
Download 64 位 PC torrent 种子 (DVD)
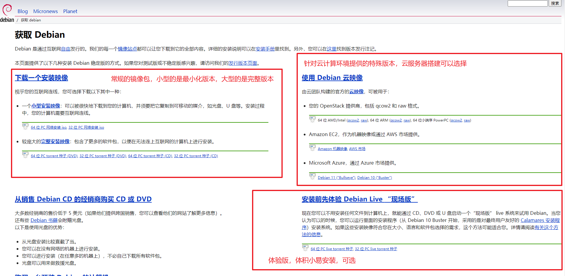tap(54, 156)
